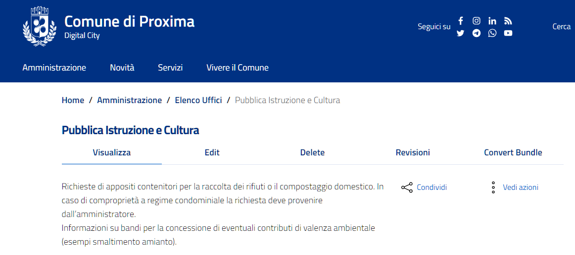The height and width of the screenshot is (255, 575).
Task: Open the LinkedIn social icon
Action: click(x=492, y=21)
